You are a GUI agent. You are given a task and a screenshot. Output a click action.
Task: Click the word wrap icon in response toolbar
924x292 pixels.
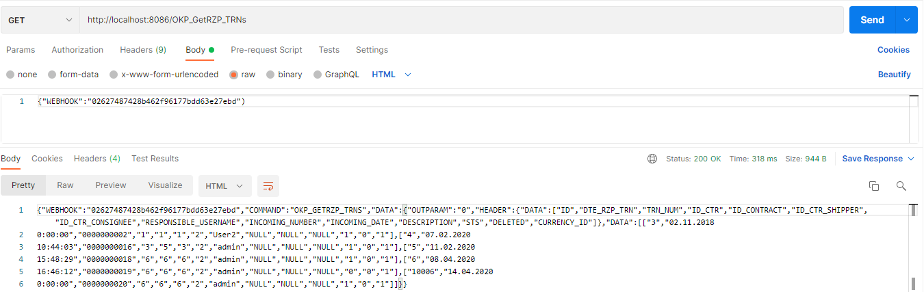(268, 186)
